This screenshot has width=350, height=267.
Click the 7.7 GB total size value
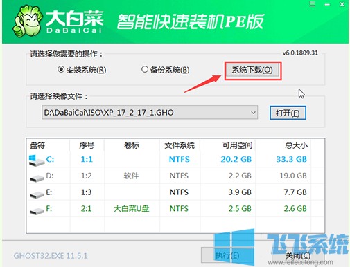[295, 192]
